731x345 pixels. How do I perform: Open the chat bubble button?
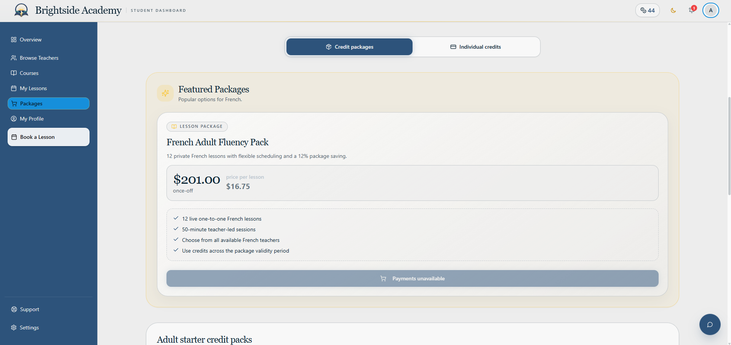(710, 324)
